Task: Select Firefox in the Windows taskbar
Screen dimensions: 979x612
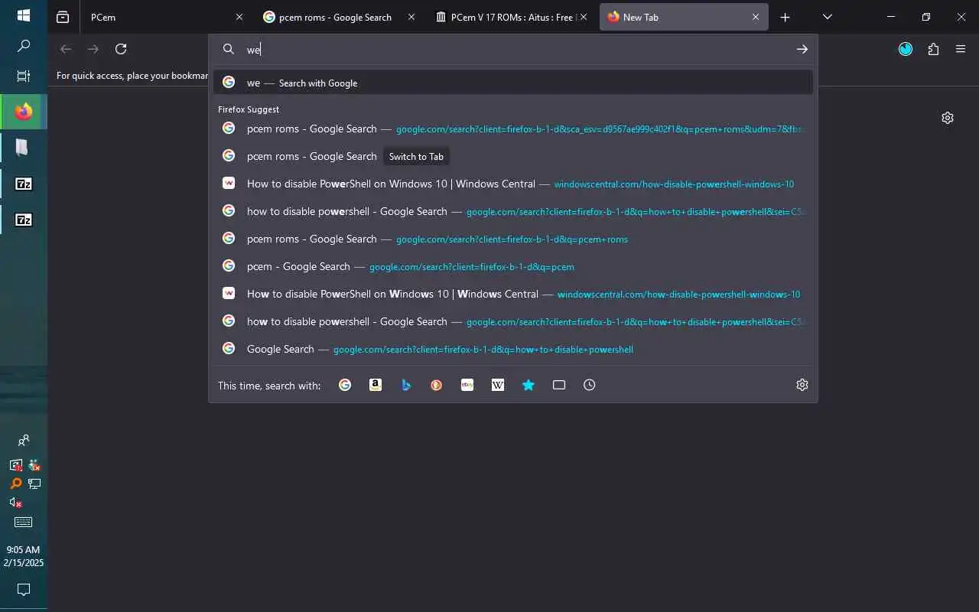Action: pos(24,112)
